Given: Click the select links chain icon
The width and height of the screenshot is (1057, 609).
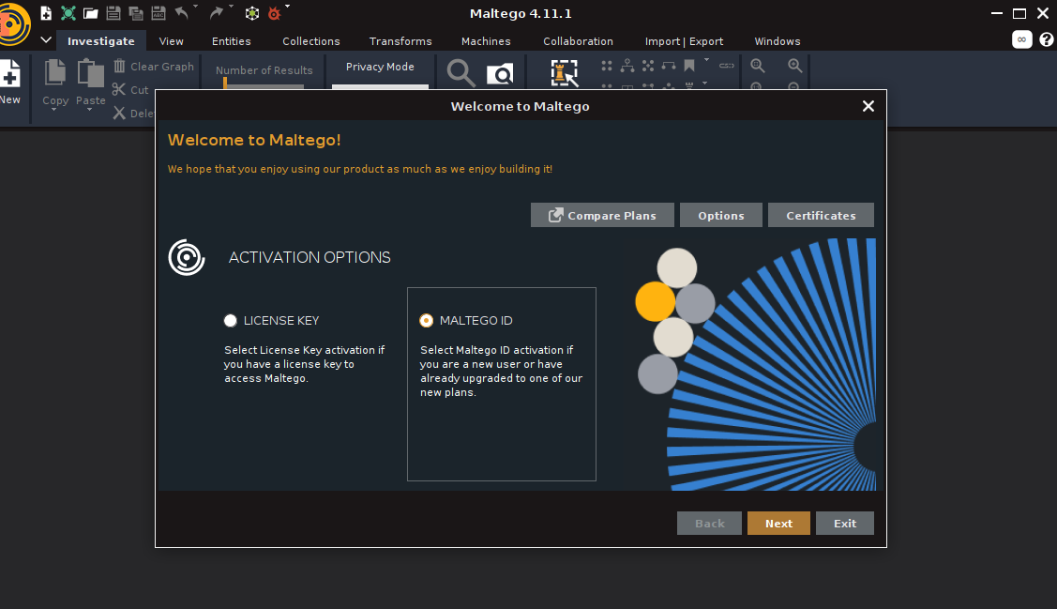Looking at the screenshot, I should [x=727, y=66].
